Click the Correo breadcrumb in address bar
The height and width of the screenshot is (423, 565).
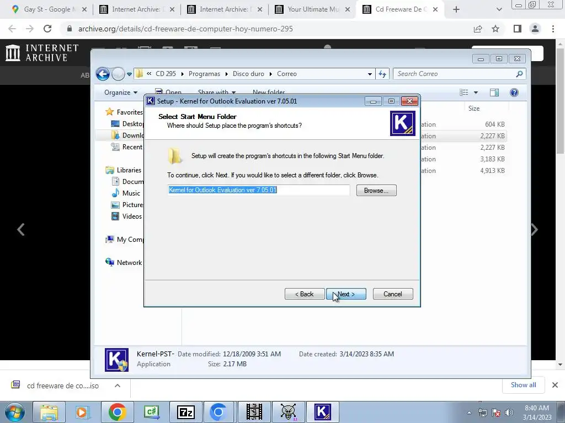tap(287, 74)
